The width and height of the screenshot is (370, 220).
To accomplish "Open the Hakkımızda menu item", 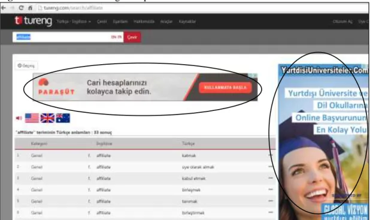I will [144, 22].
